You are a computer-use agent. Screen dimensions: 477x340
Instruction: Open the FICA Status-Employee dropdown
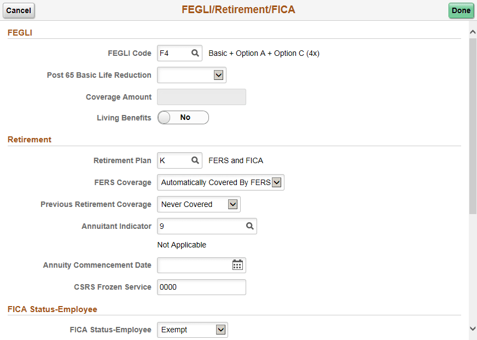[220, 330]
